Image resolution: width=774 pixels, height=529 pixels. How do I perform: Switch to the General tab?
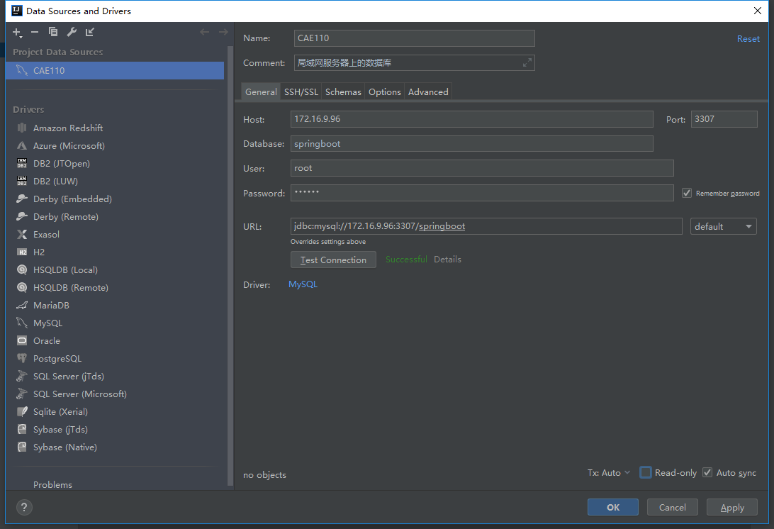(x=261, y=92)
